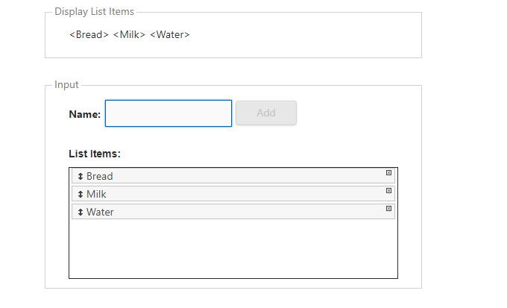Click the <Water> text in display area
This screenshot has height=308, width=507.
pyautogui.click(x=170, y=34)
